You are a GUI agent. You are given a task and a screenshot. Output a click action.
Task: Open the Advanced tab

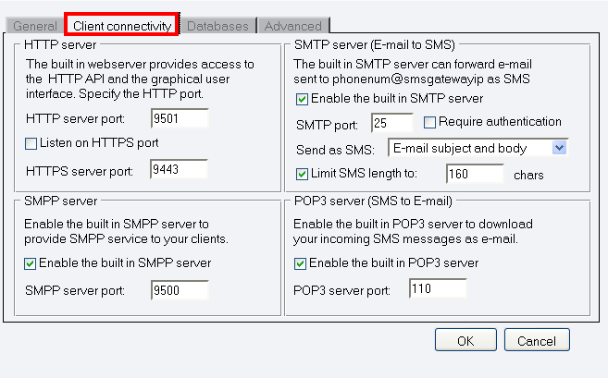coord(292,26)
